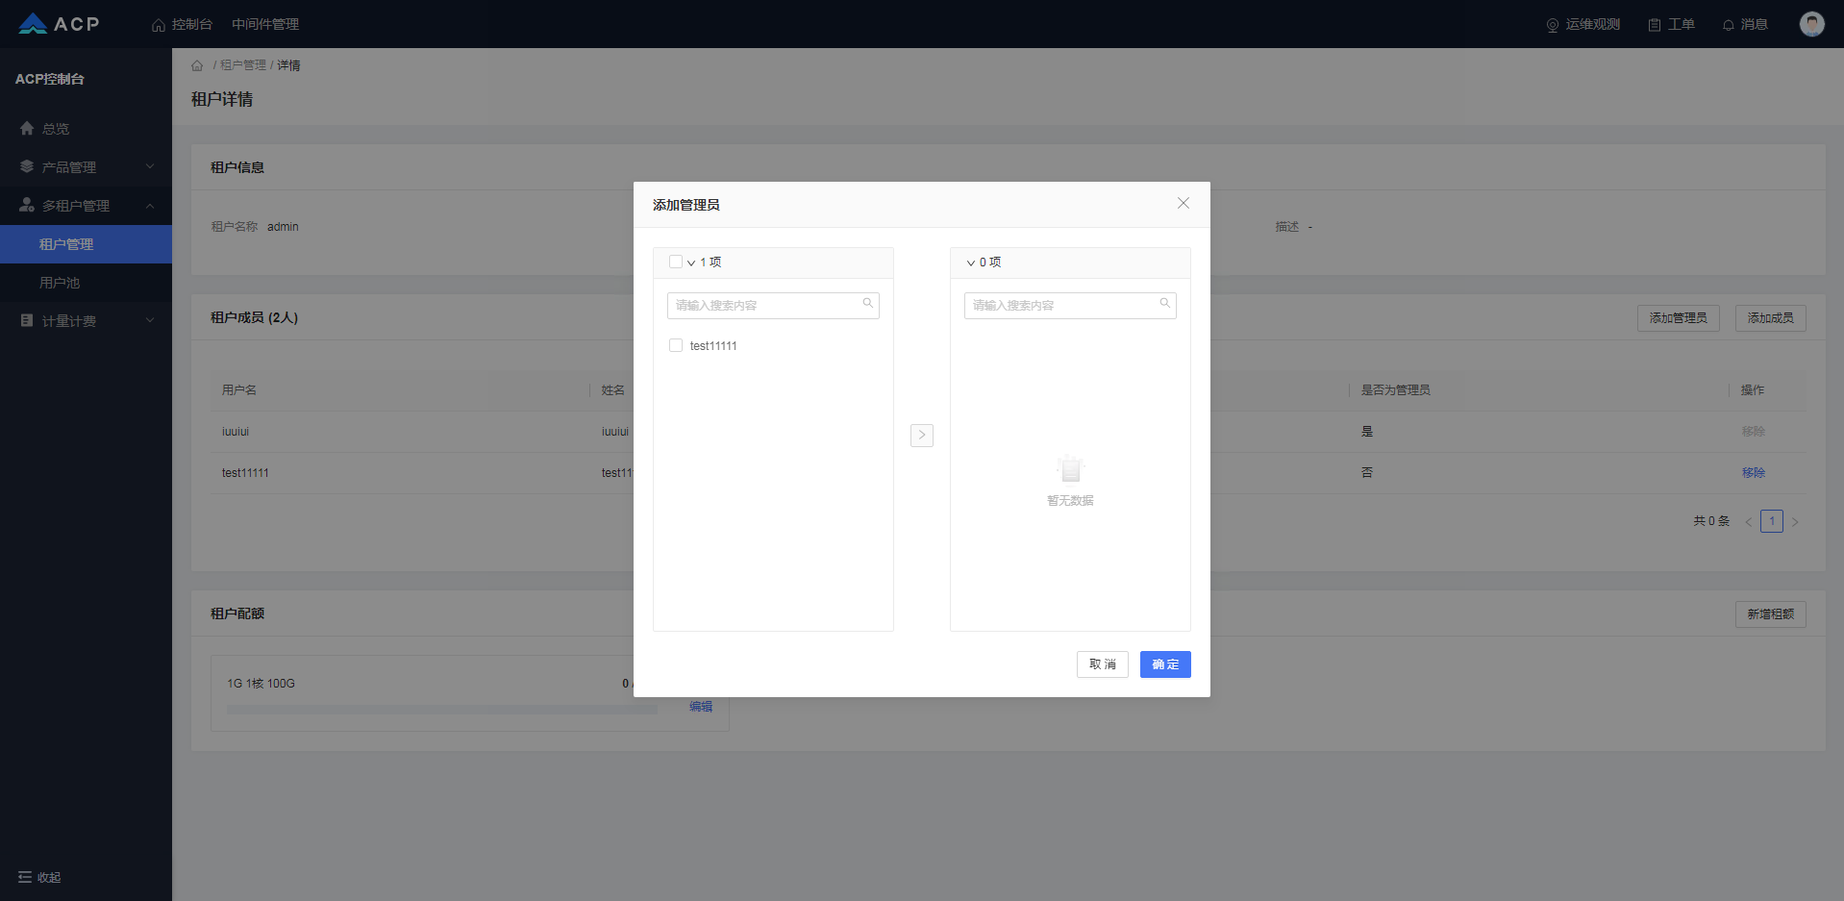Click the 确定 confirm button

(1165, 664)
